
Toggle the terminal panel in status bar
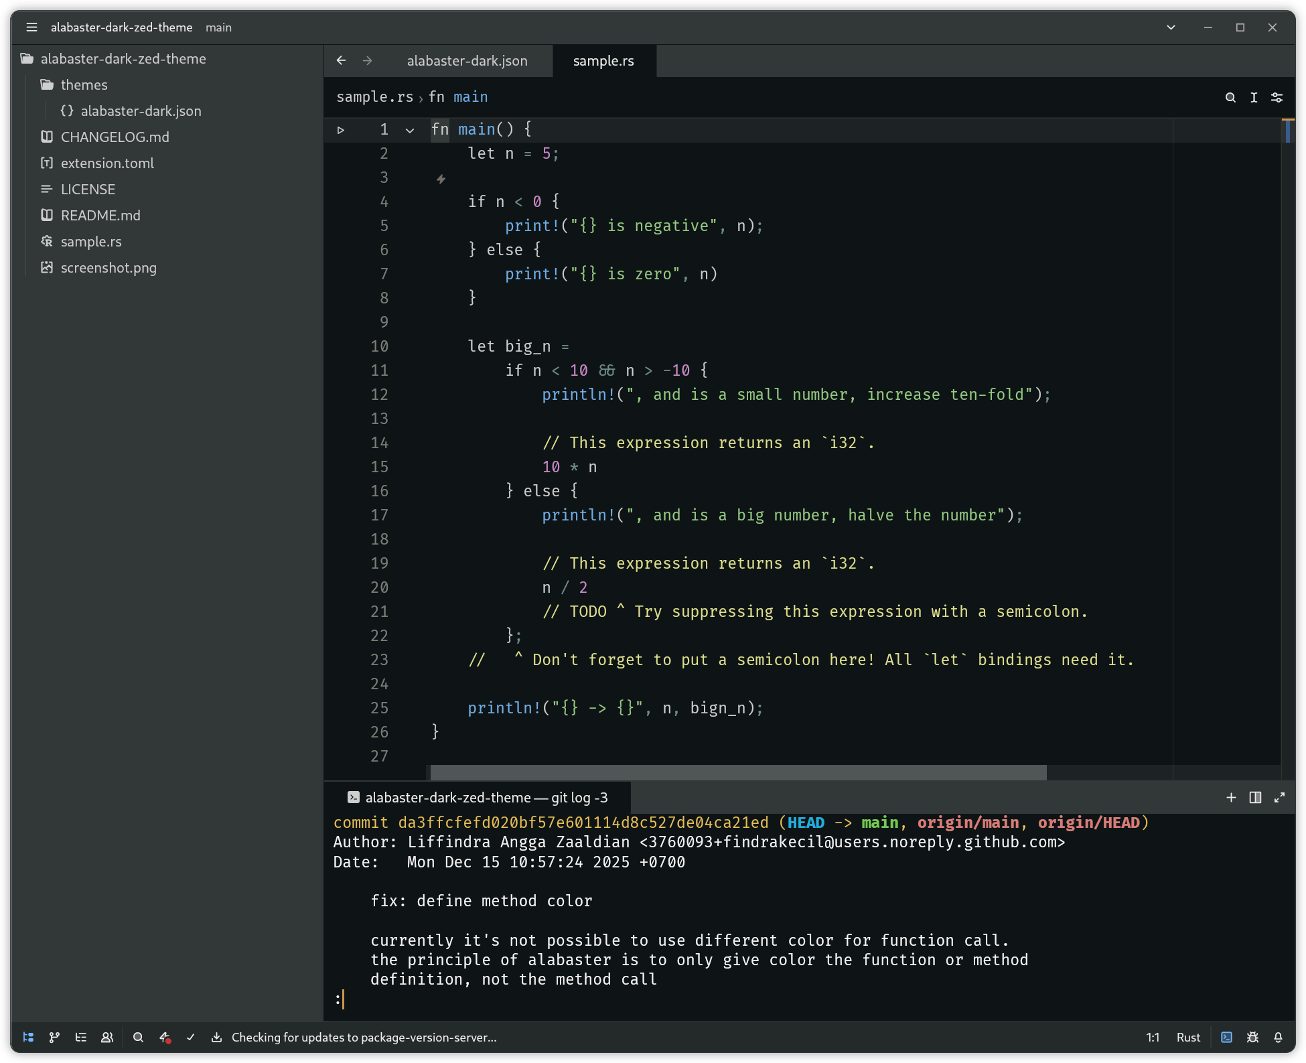point(1226,1037)
